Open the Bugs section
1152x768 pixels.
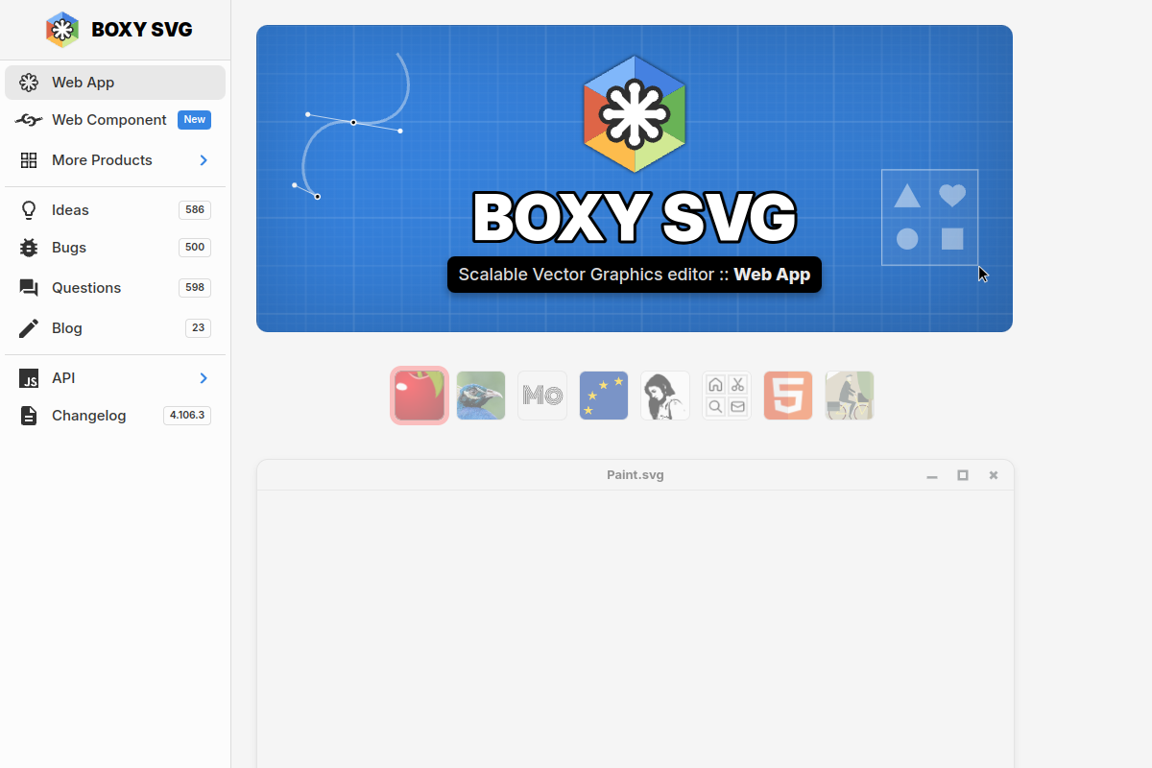pyautogui.click(x=115, y=248)
